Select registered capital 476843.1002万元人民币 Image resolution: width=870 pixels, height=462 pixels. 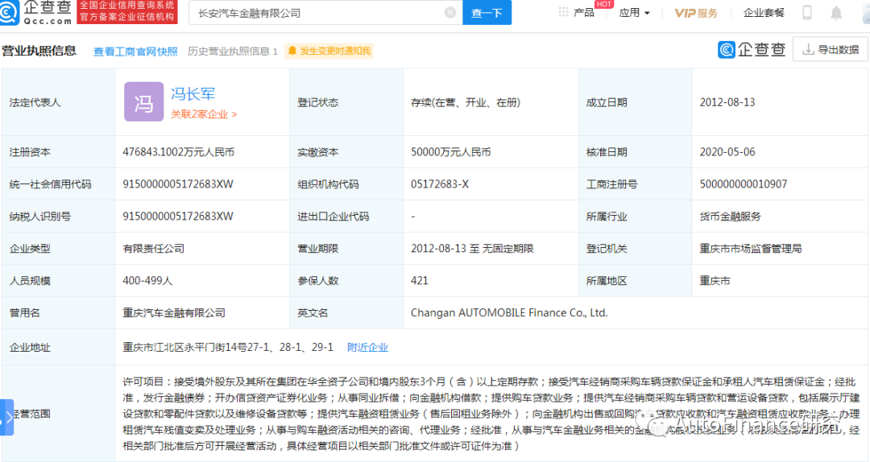pos(178,152)
